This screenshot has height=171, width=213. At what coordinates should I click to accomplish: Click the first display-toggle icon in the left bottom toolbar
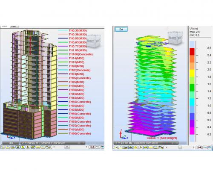coord(3,147)
